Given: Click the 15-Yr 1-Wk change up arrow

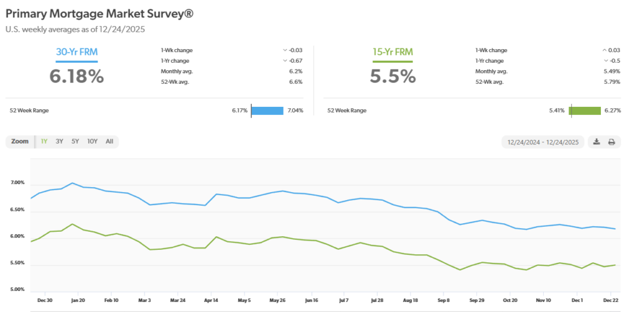Looking at the screenshot, I should 603,50.
